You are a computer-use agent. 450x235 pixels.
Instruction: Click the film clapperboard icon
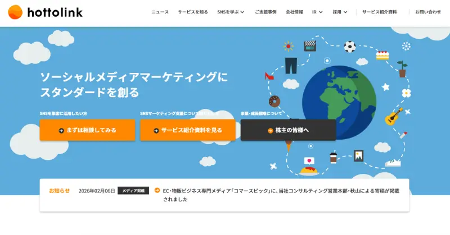point(310,46)
